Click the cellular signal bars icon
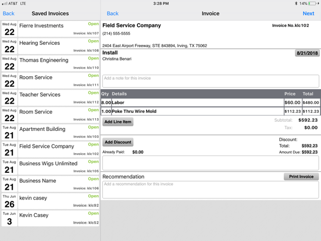 pyautogui.click(x=5, y=3)
